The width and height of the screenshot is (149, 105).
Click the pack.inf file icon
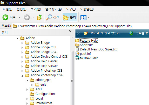(x=77, y=54)
